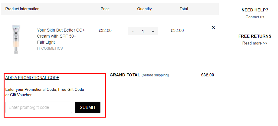Open the CC+ Cream product thumbnail
The width and height of the screenshot is (278, 126).
point(15,39)
